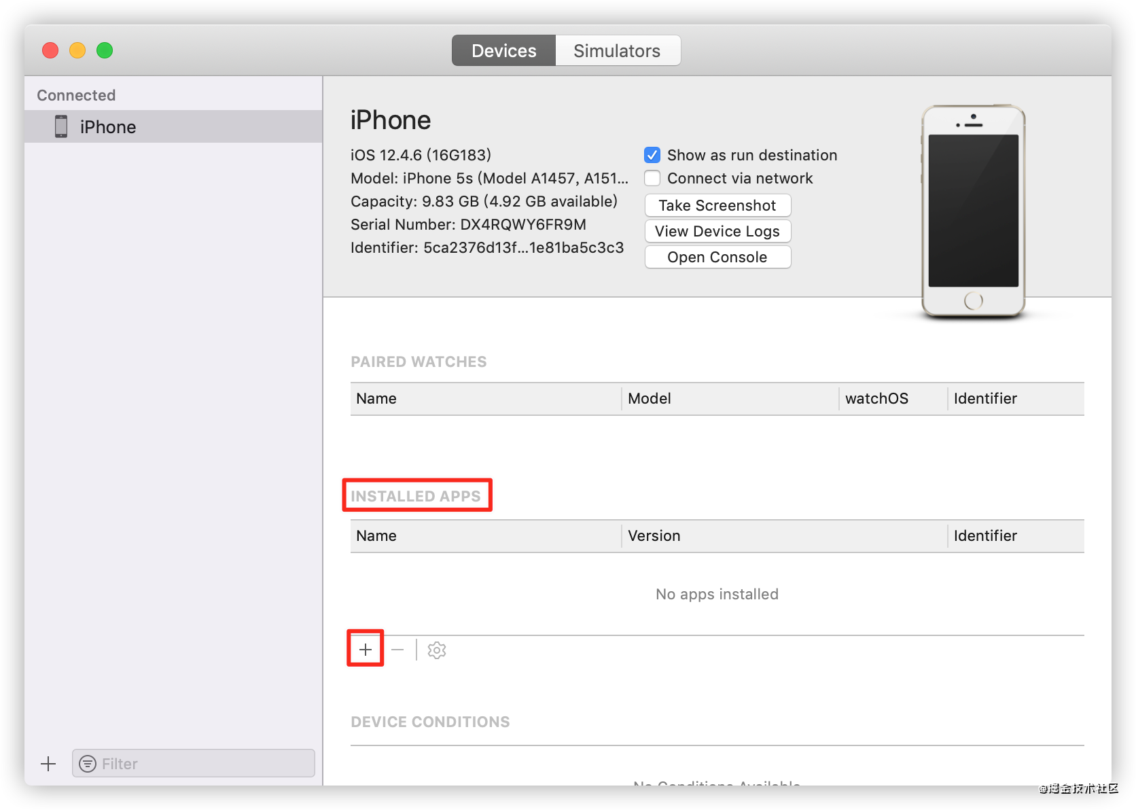Close the window with red button
1136x810 pixels.
click(50, 50)
